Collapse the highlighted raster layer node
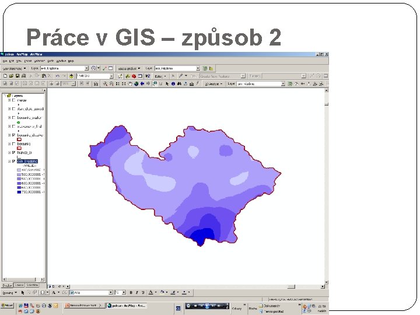The height and width of the screenshot is (315, 420). tap(9, 161)
